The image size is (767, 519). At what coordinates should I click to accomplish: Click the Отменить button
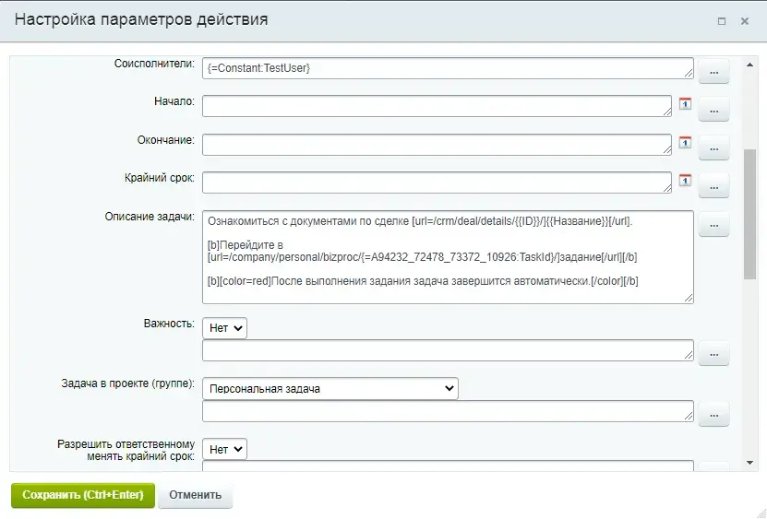click(196, 495)
